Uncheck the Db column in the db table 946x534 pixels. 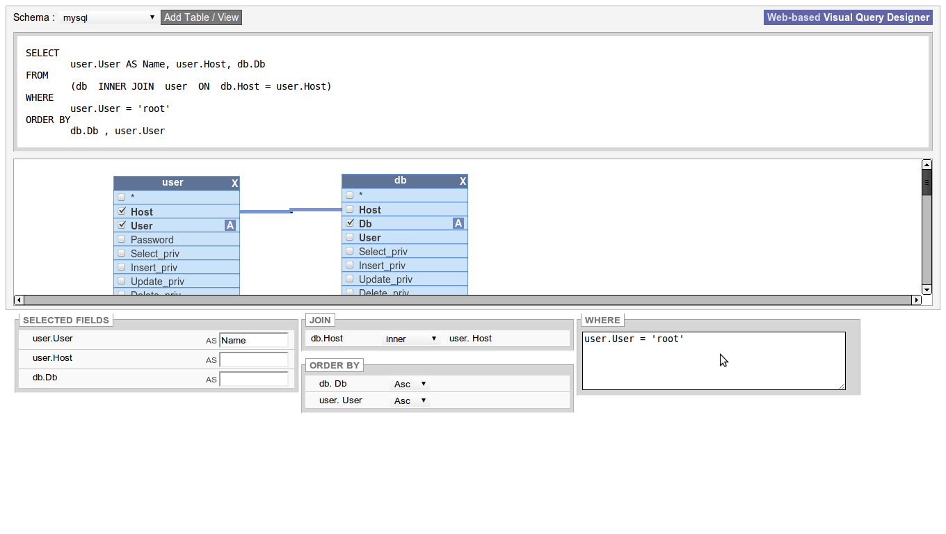350,222
